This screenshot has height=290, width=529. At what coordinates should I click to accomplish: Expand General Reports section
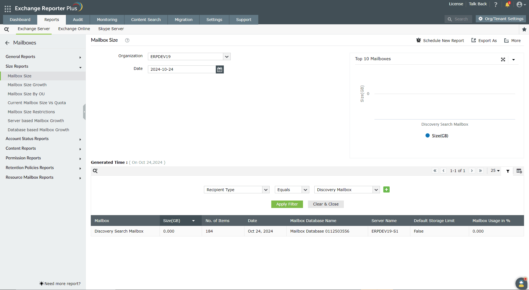pyautogui.click(x=43, y=57)
